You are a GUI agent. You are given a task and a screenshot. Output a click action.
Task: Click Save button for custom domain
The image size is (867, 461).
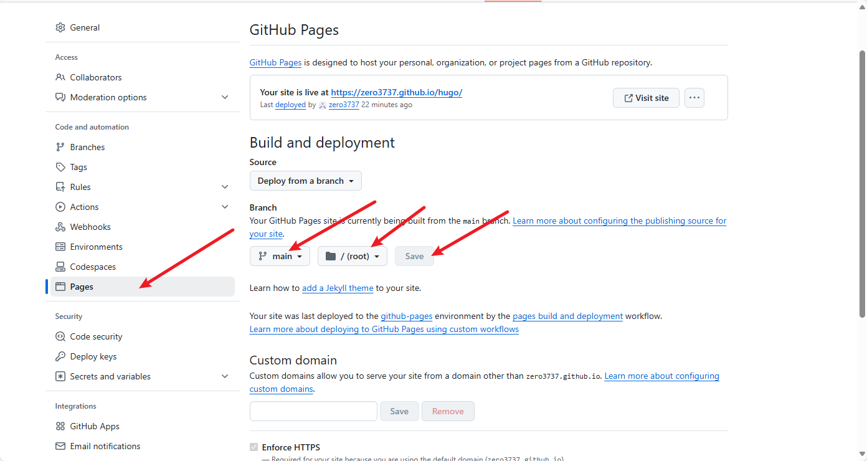399,411
